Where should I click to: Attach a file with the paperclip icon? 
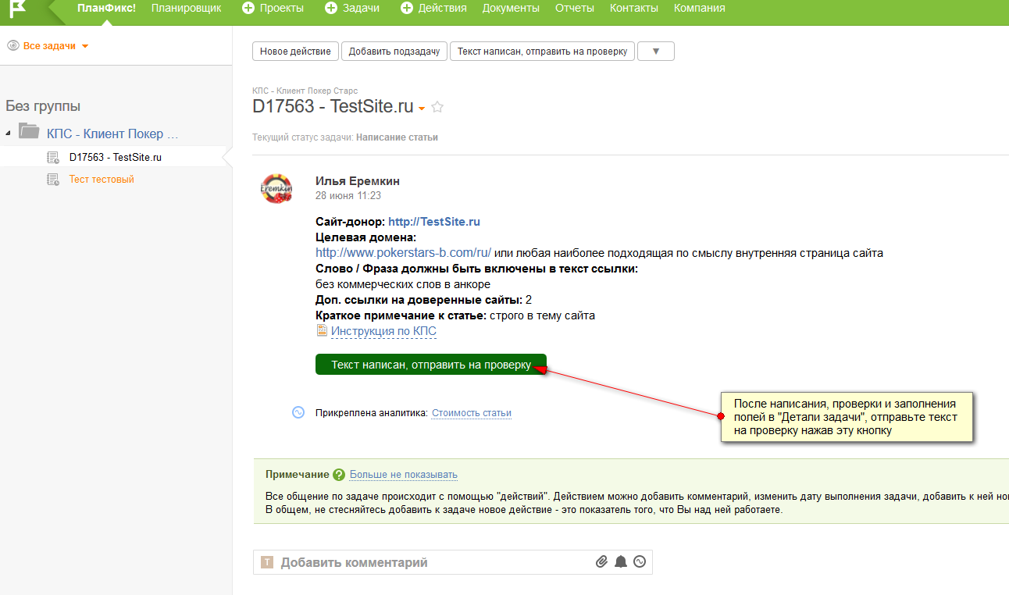601,561
